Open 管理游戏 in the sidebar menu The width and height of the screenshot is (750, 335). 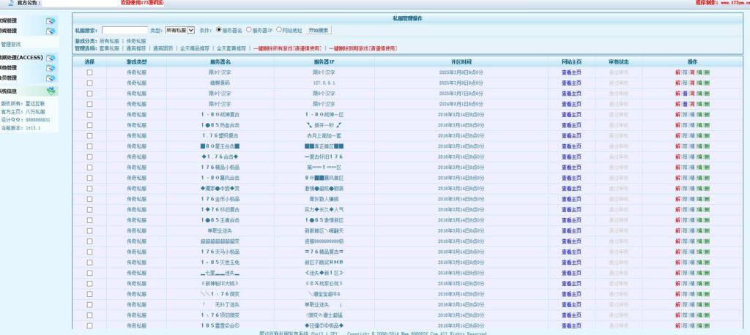click(x=12, y=45)
